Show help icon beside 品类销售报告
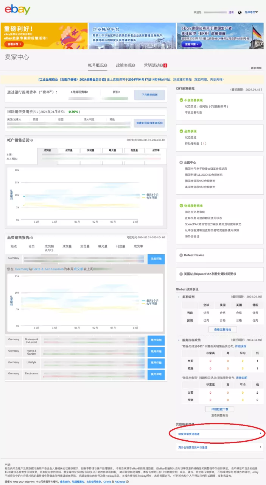Viewport: 266px width, 485px height. (31, 238)
